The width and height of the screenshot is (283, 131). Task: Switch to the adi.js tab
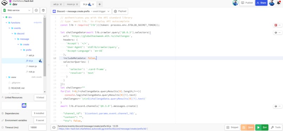click(x=56, y=4)
